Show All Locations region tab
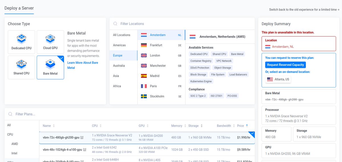 (x=123, y=35)
